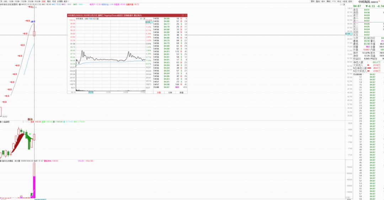This screenshot has width=384, height=200.
Task: Click the volume indicator name label
Action: tap(7, 161)
